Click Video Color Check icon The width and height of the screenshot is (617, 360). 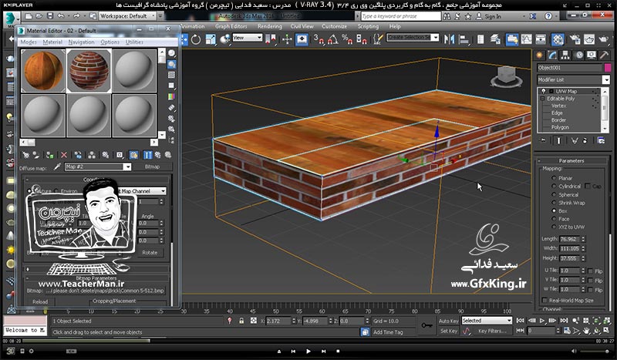point(171,96)
